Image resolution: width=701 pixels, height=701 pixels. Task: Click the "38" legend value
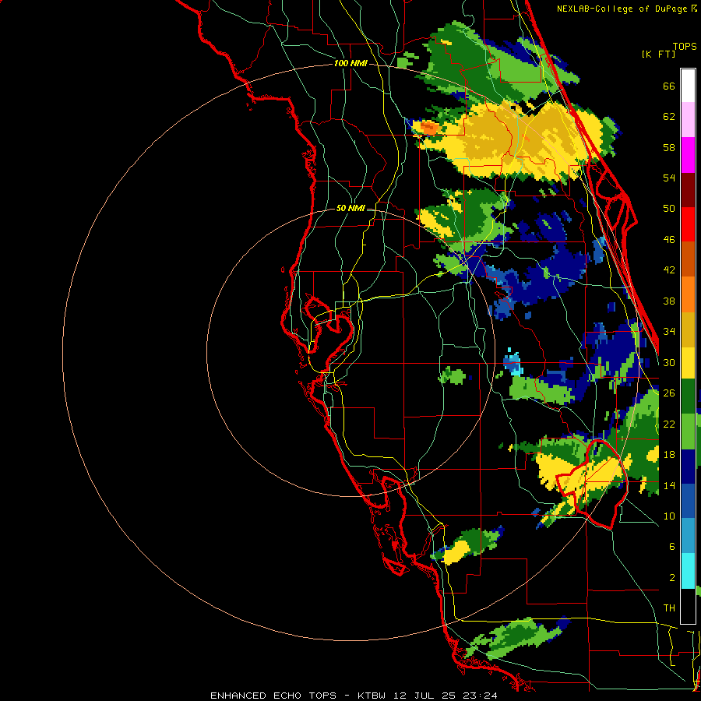(669, 301)
